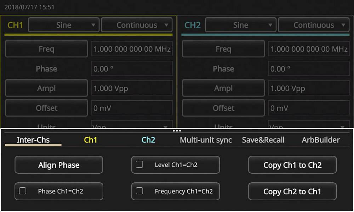
Task: Expand the CH1 Units Vpp selector
Action: pyautogui.click(x=131, y=126)
